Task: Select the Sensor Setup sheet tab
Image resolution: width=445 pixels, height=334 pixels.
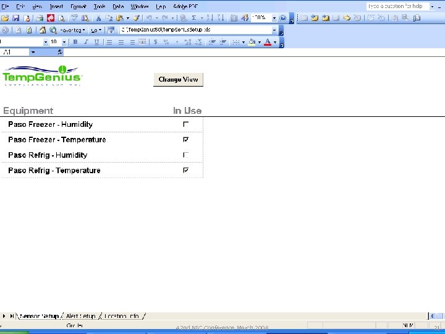Action: click(39, 316)
